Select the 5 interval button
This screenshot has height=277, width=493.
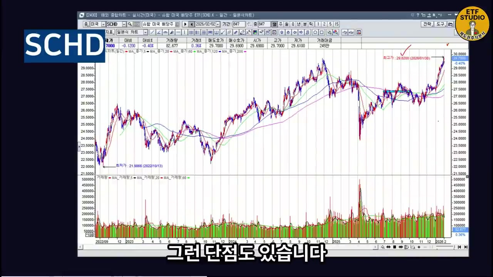(x=330, y=24)
